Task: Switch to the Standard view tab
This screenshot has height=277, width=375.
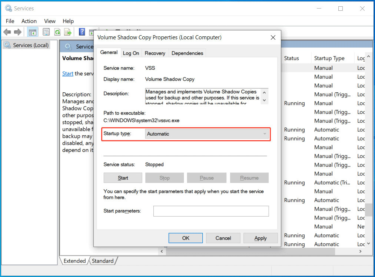Action: point(103,261)
